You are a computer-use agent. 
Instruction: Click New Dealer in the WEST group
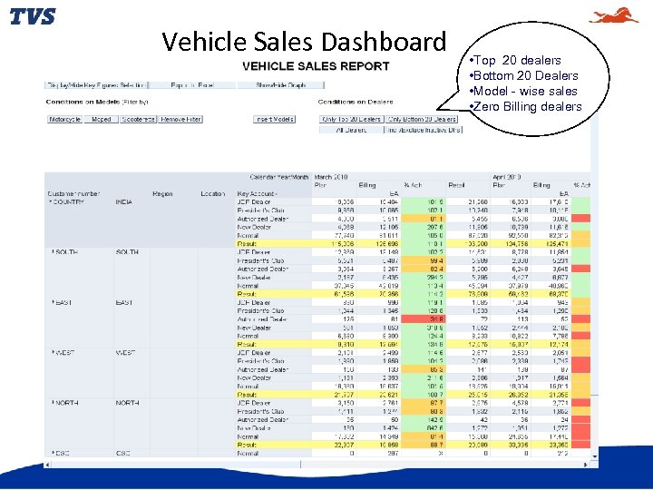click(x=254, y=377)
